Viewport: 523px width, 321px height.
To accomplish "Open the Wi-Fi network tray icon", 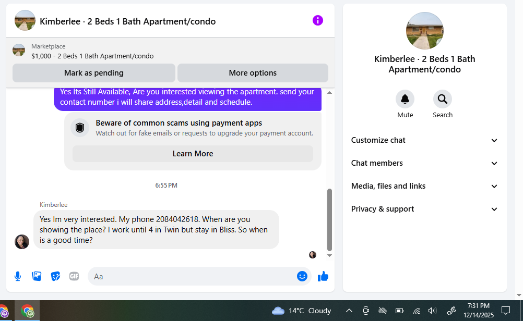I will tap(417, 311).
